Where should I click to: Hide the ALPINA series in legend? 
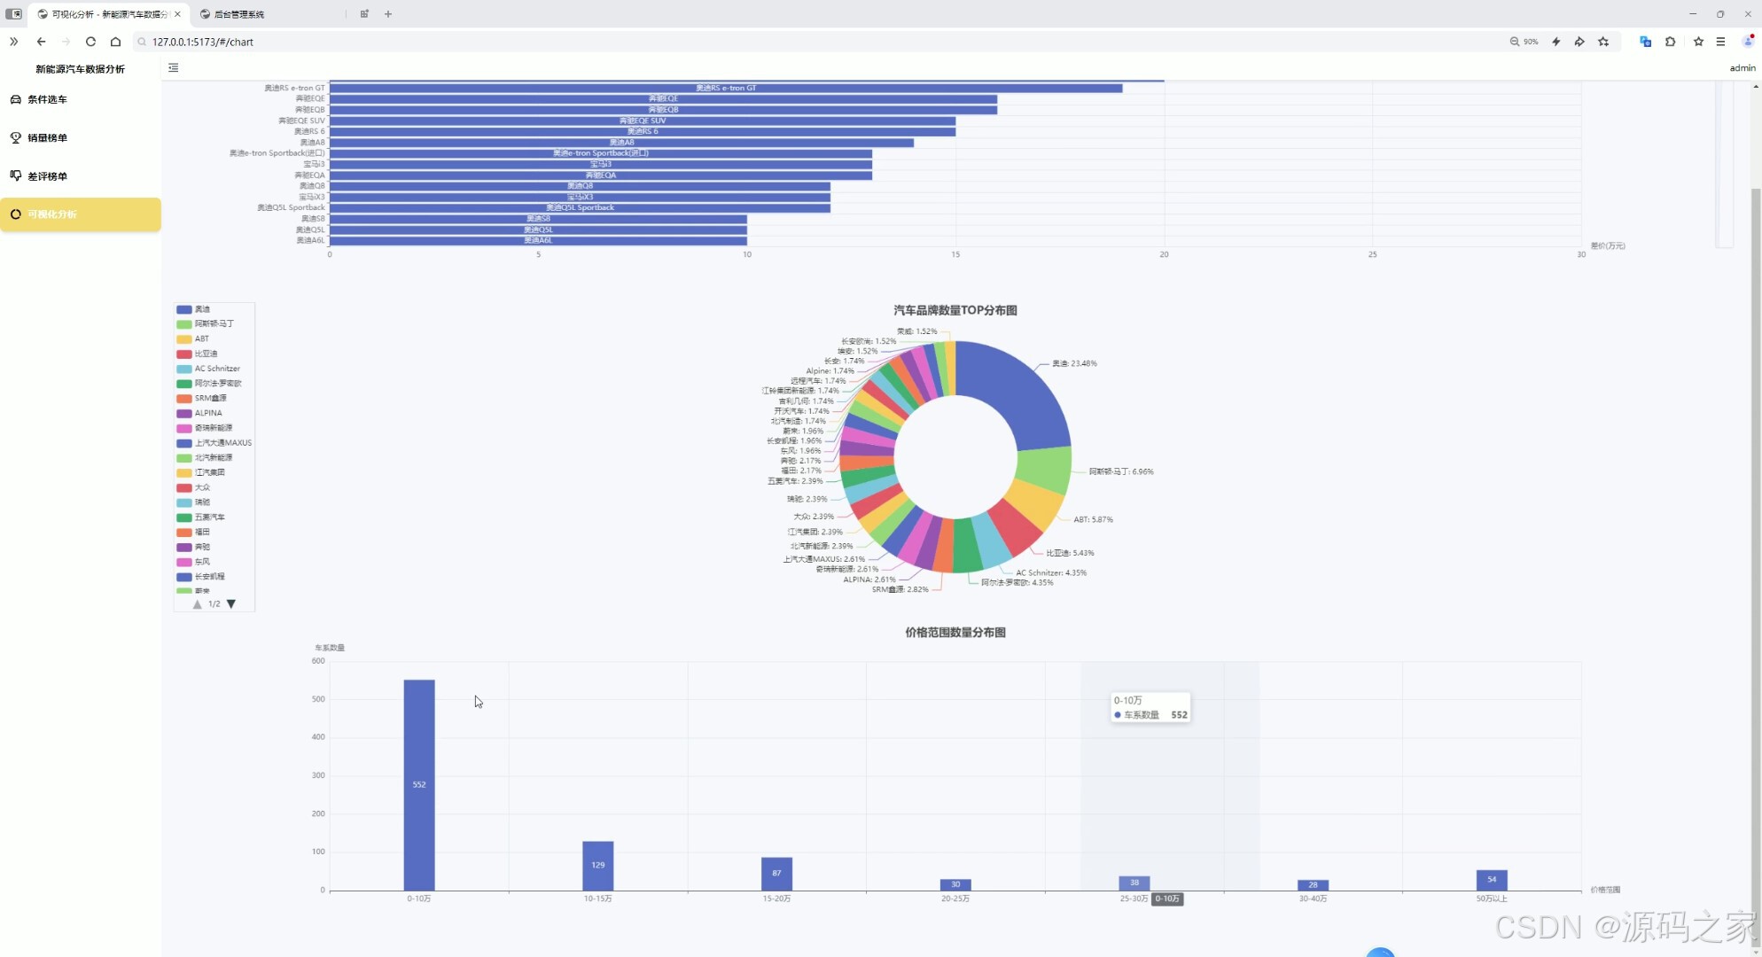click(x=208, y=413)
